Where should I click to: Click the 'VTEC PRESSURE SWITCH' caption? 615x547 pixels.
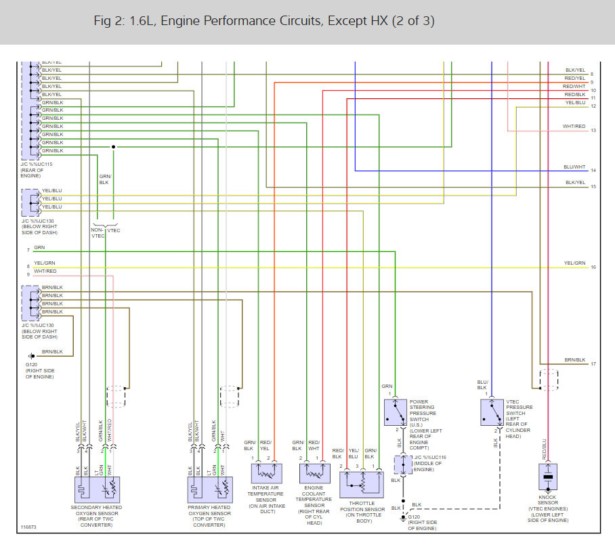519,419
